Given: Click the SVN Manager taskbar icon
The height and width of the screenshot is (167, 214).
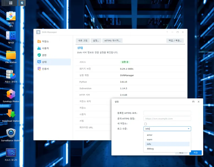Looking at the screenshot, I should [22, 3].
